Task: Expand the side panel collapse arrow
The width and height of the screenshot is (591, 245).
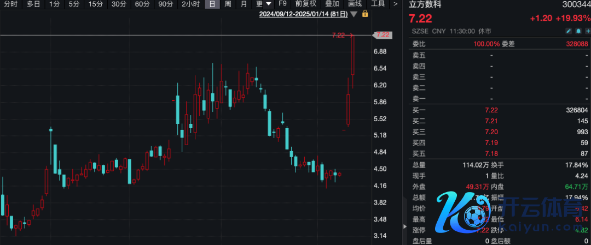Action: tap(405, 226)
